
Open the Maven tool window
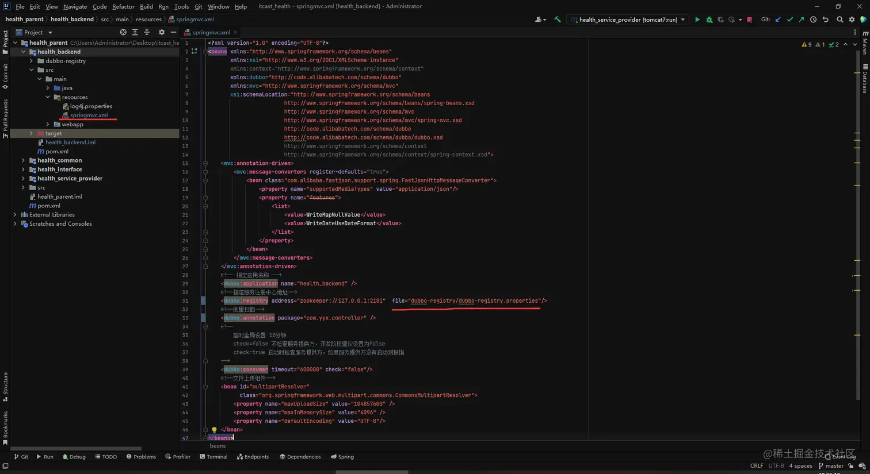point(865,43)
